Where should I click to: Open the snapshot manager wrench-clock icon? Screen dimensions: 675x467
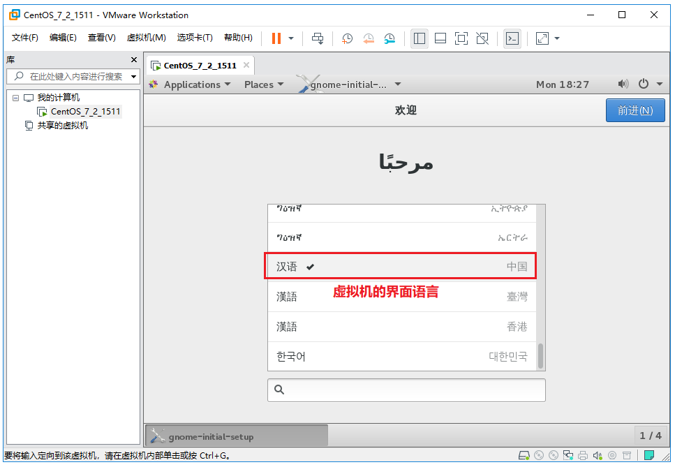click(390, 38)
